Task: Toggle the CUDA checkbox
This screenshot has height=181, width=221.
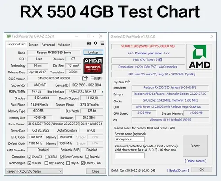Action: (x=46, y=157)
